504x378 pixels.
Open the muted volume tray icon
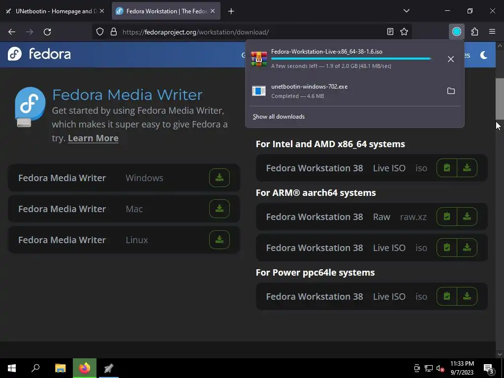coord(441,368)
